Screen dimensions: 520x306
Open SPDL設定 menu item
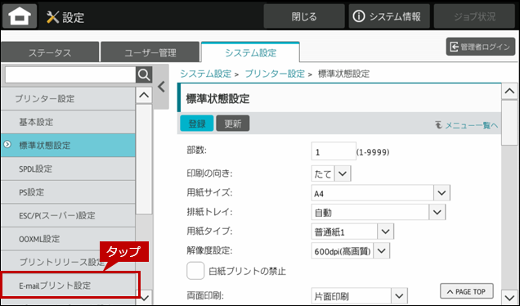tap(68, 169)
